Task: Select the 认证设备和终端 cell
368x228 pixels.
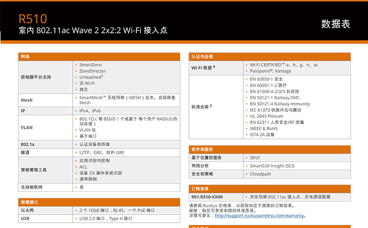Action: (94, 144)
